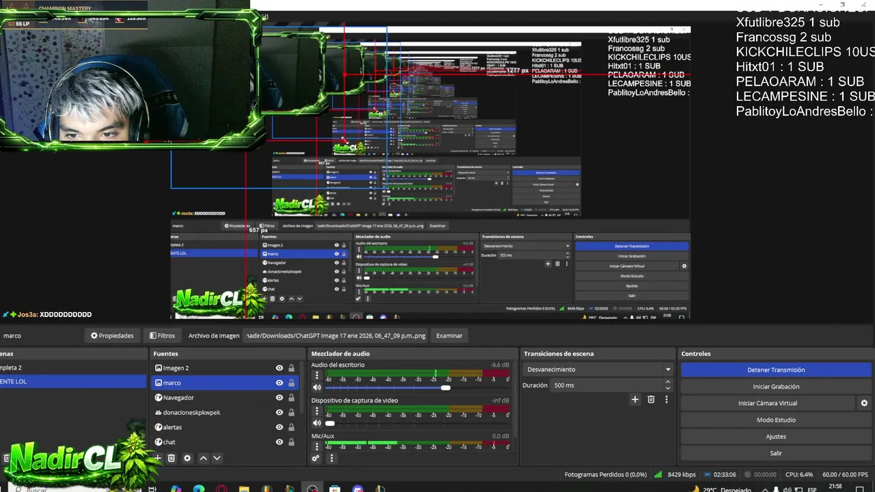Increase transition duration with the up arrow

pos(668,382)
